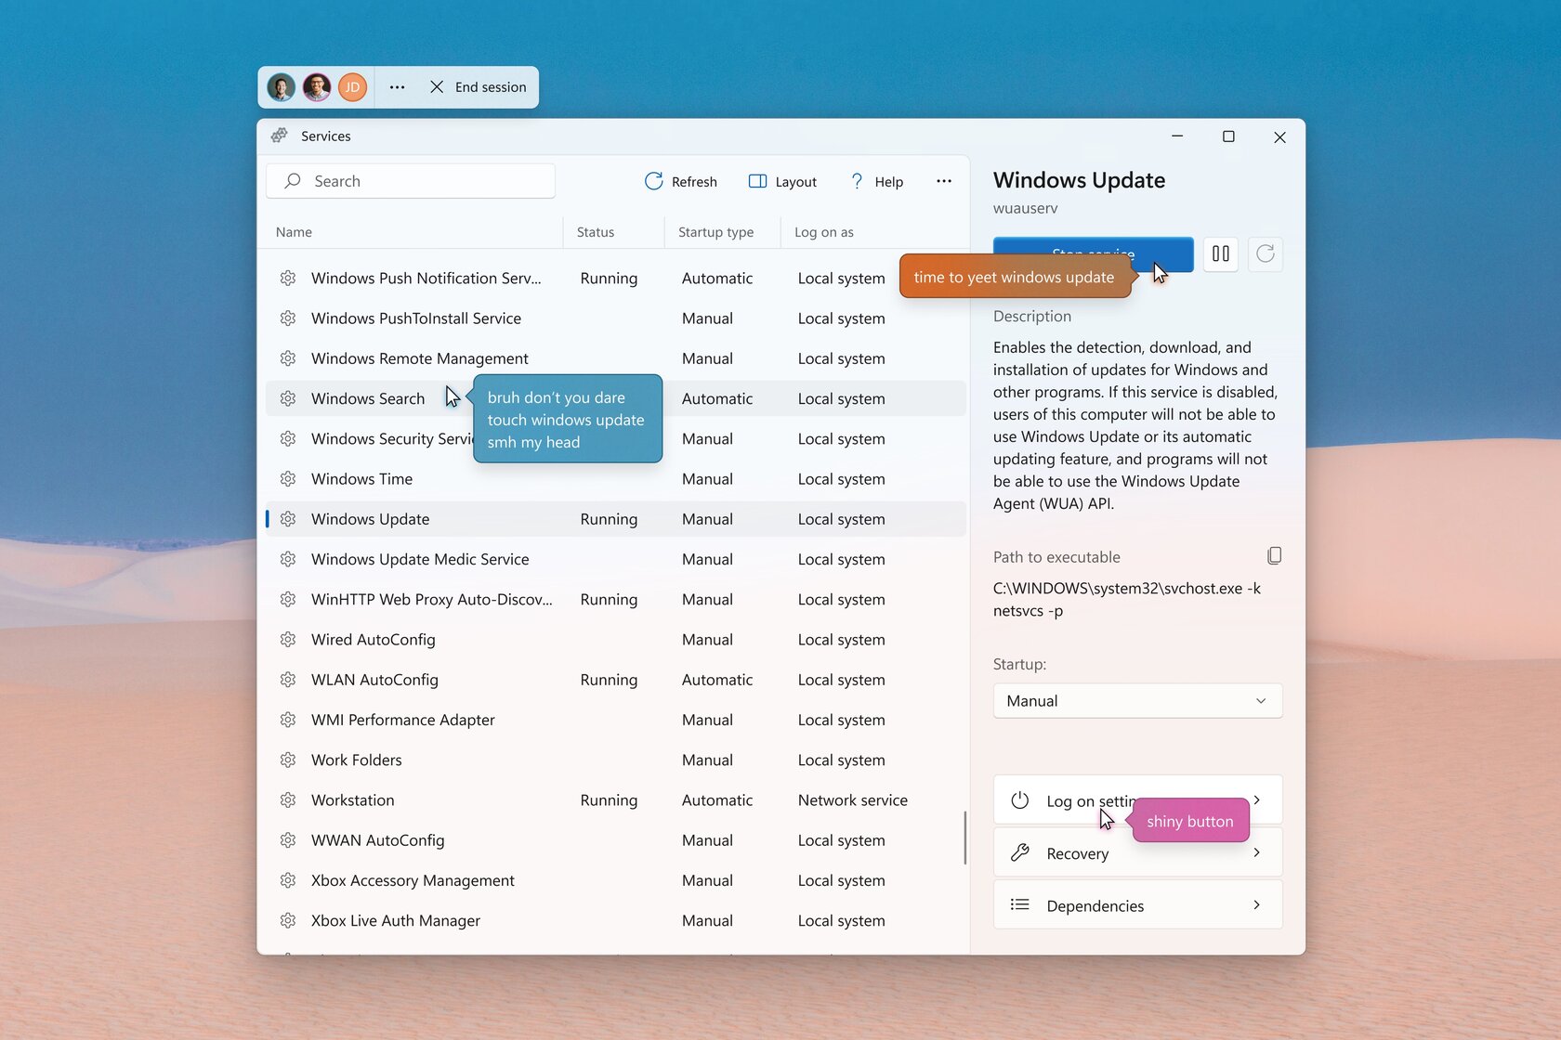The image size is (1561, 1040).
Task: Click the second participant avatar with glasses
Action: pyautogui.click(x=317, y=87)
